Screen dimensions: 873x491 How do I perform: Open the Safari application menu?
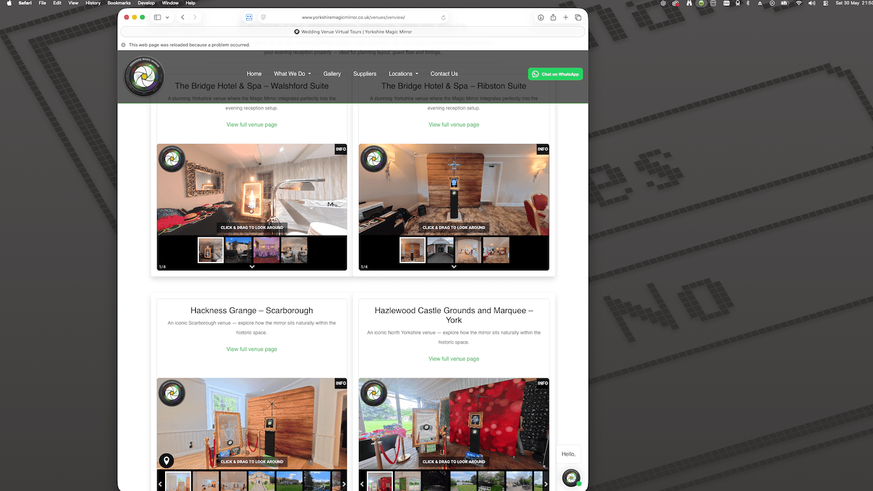tap(25, 3)
